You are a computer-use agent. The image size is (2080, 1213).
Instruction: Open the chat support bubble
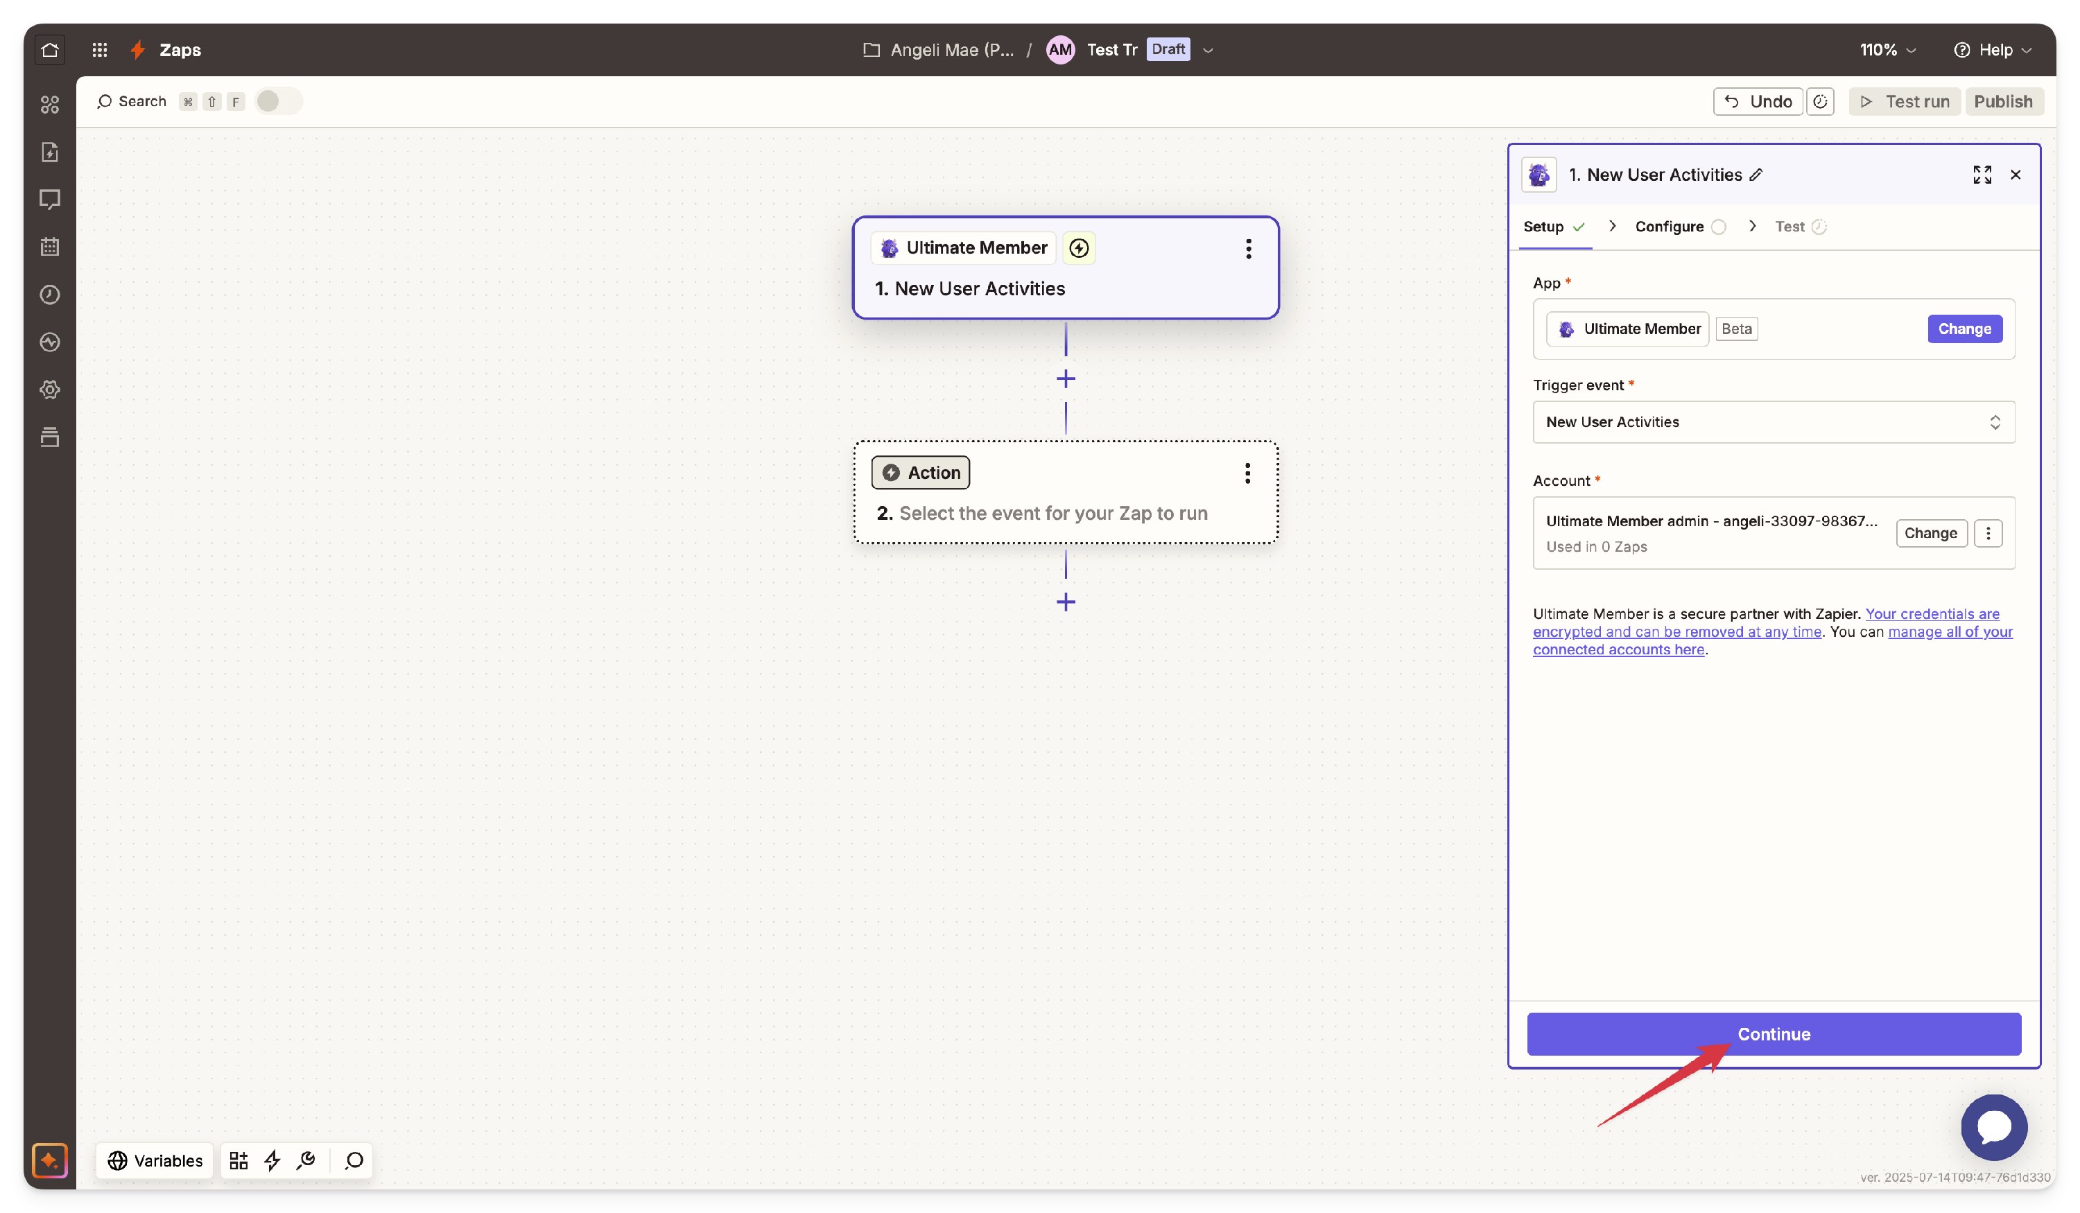(1993, 1126)
